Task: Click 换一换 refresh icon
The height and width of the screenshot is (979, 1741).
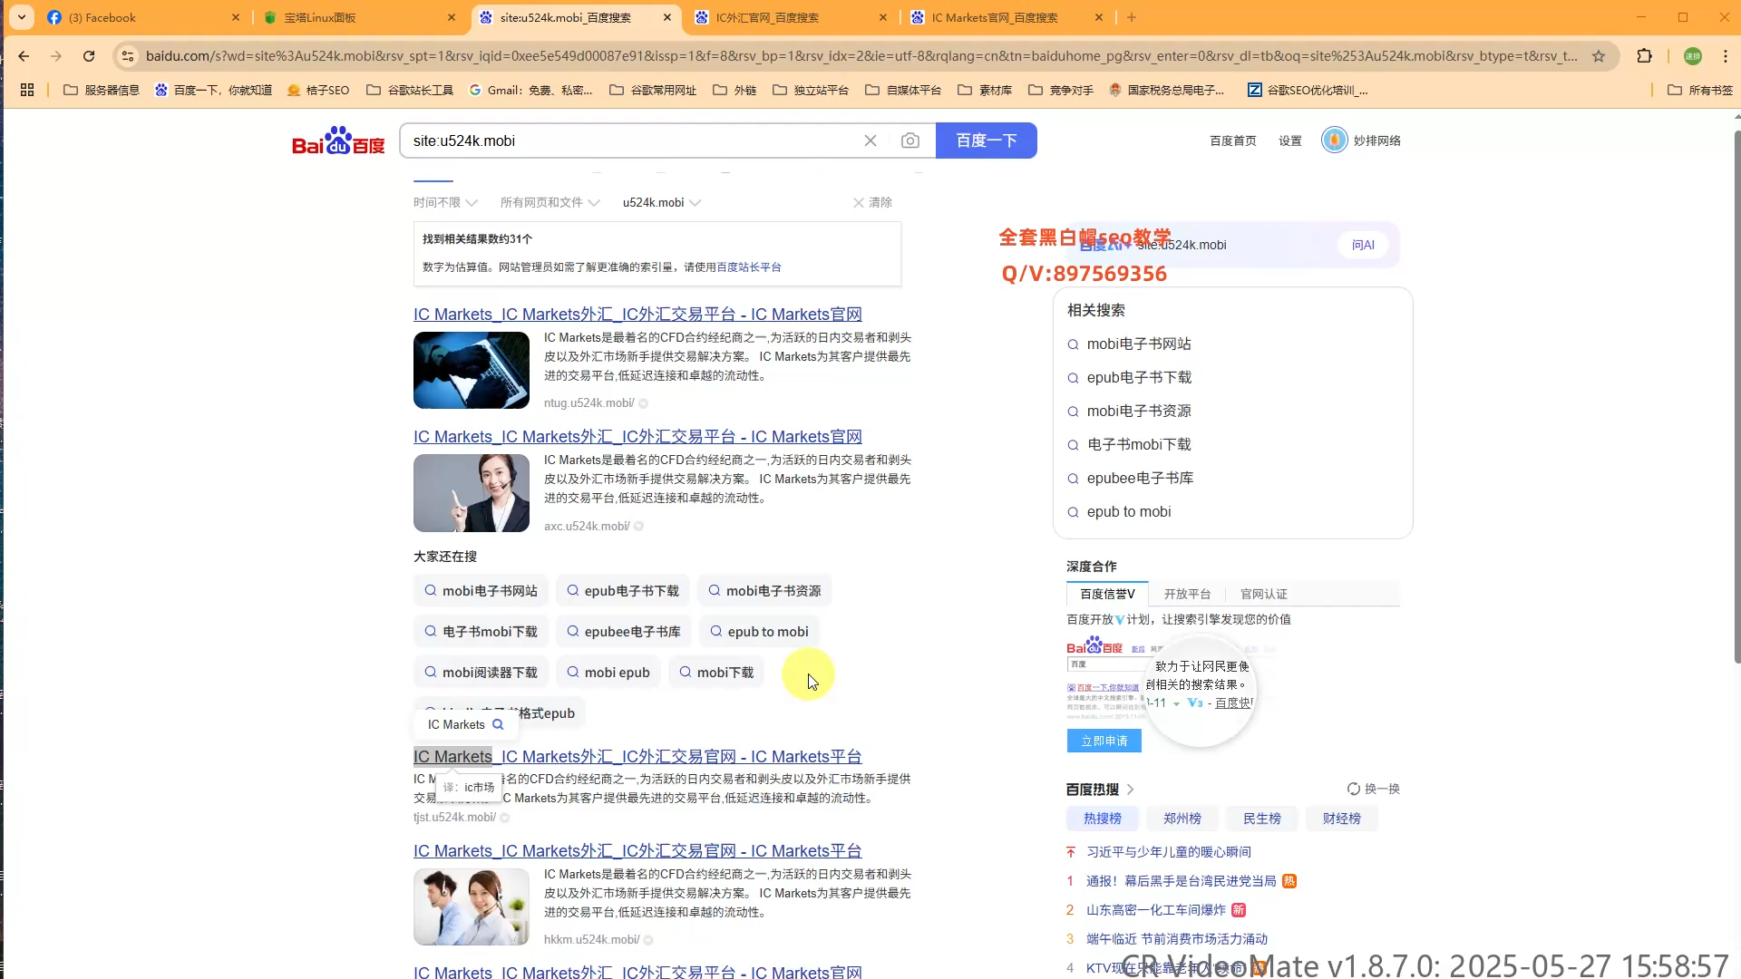Action: [x=1354, y=789]
